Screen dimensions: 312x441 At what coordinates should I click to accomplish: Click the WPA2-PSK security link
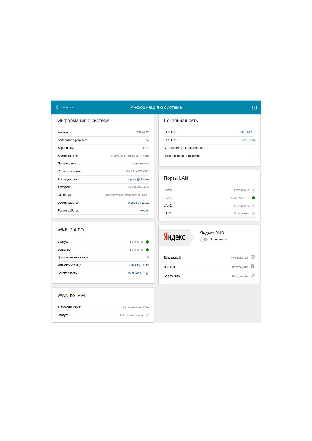(135, 273)
